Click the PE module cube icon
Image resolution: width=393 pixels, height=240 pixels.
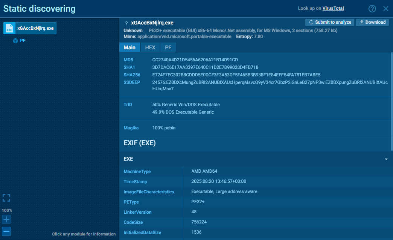pos(15,41)
